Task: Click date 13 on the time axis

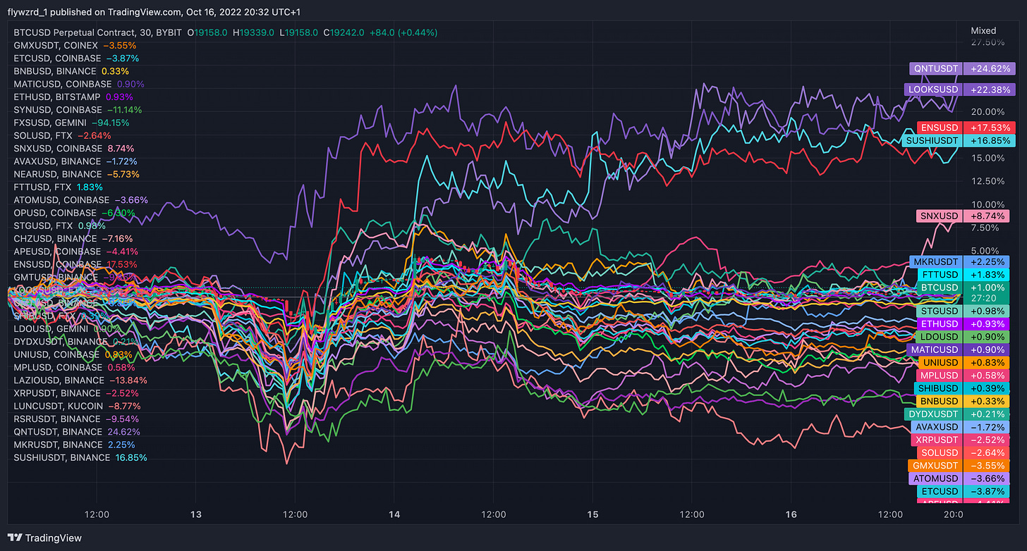Action: pyautogui.click(x=195, y=515)
